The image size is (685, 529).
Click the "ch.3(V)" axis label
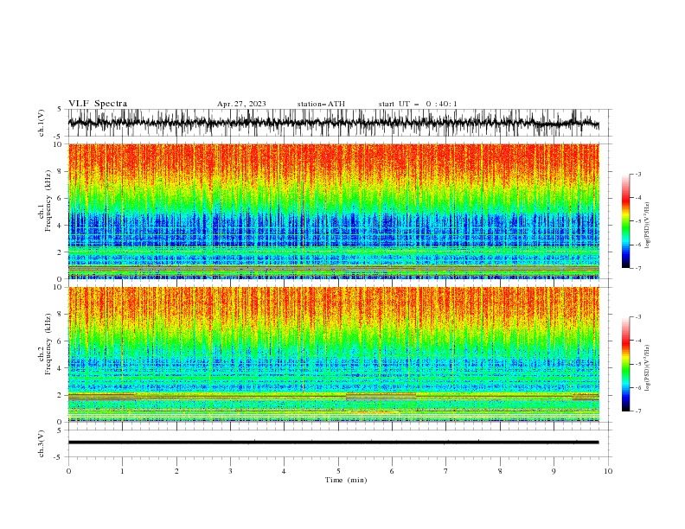tap(41, 443)
